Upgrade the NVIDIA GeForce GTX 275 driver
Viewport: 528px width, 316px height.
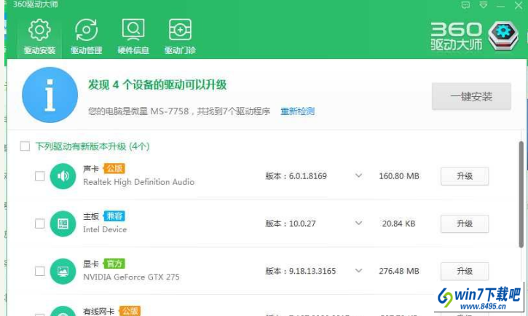(x=465, y=271)
